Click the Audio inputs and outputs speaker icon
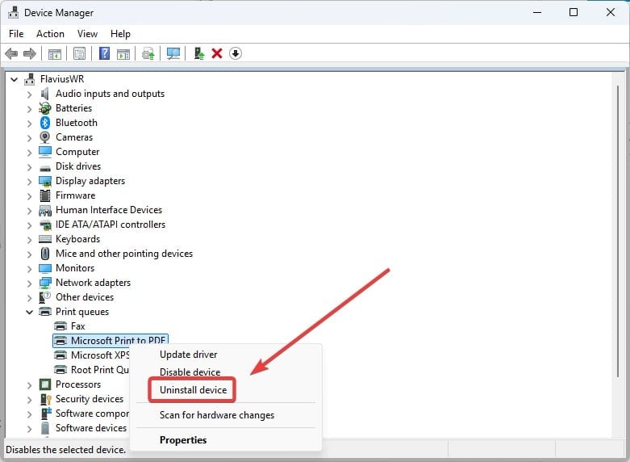Screen dimensions: 630x462 coord(45,94)
